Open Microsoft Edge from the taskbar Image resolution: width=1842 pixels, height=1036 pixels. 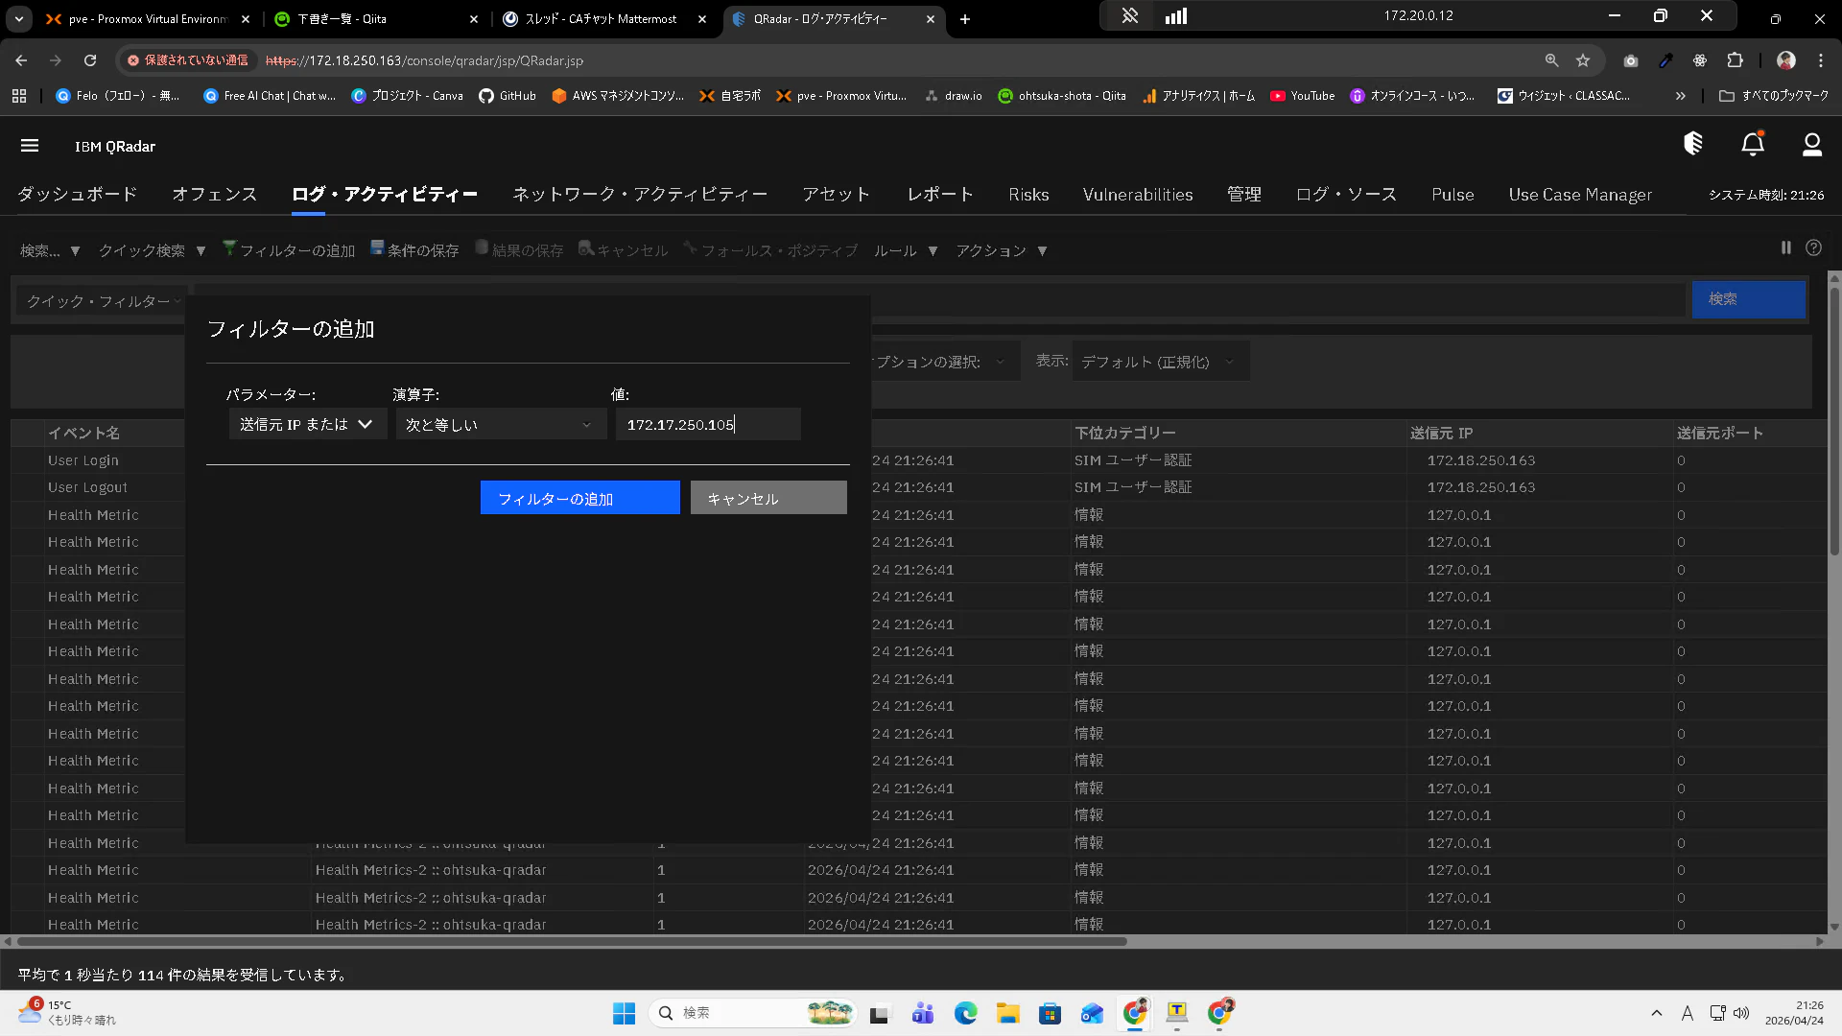click(965, 1013)
